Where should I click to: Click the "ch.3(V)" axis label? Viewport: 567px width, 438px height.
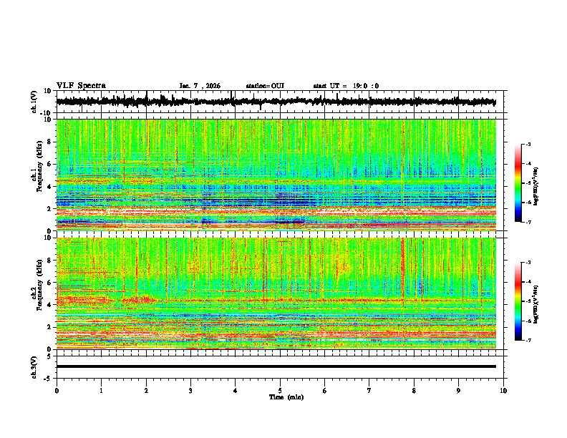(x=34, y=367)
